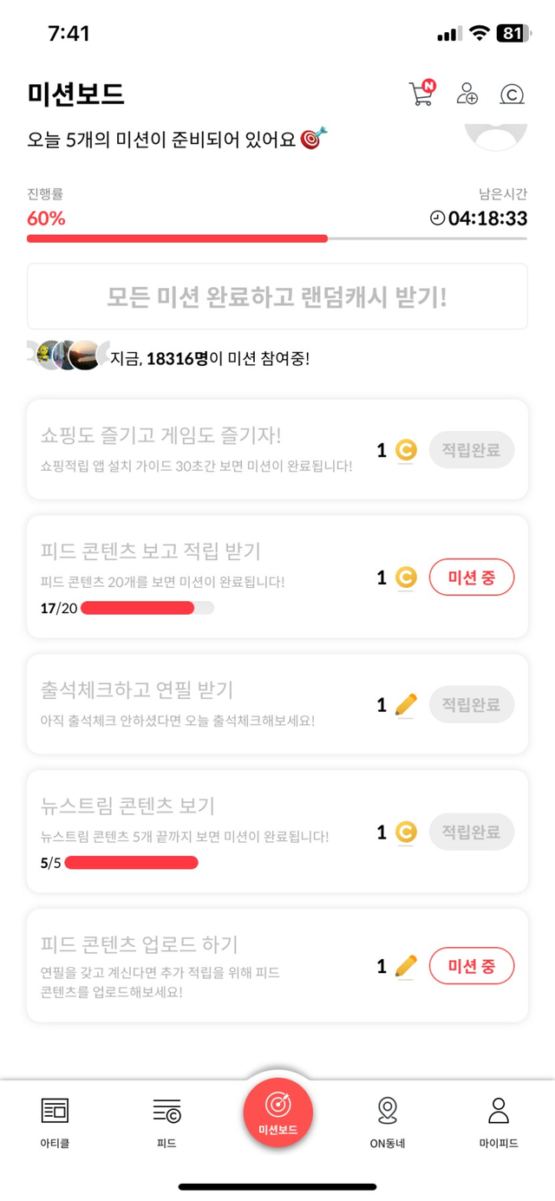Click the coin icon on shopping mission
Screen dimensions: 555x1201
coord(405,450)
